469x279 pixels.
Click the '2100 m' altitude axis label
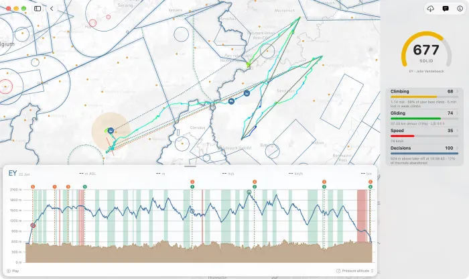pyautogui.click(x=16, y=190)
